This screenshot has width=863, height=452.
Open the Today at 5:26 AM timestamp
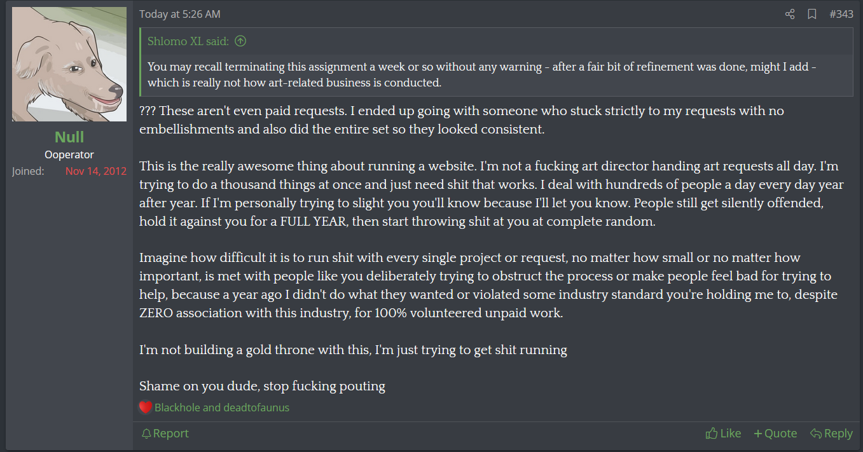click(x=180, y=14)
